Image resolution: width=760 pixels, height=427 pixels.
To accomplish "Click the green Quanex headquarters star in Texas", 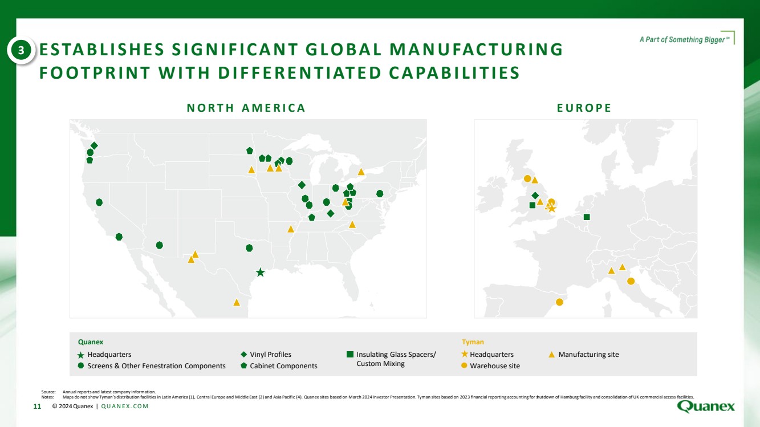I will tap(260, 273).
